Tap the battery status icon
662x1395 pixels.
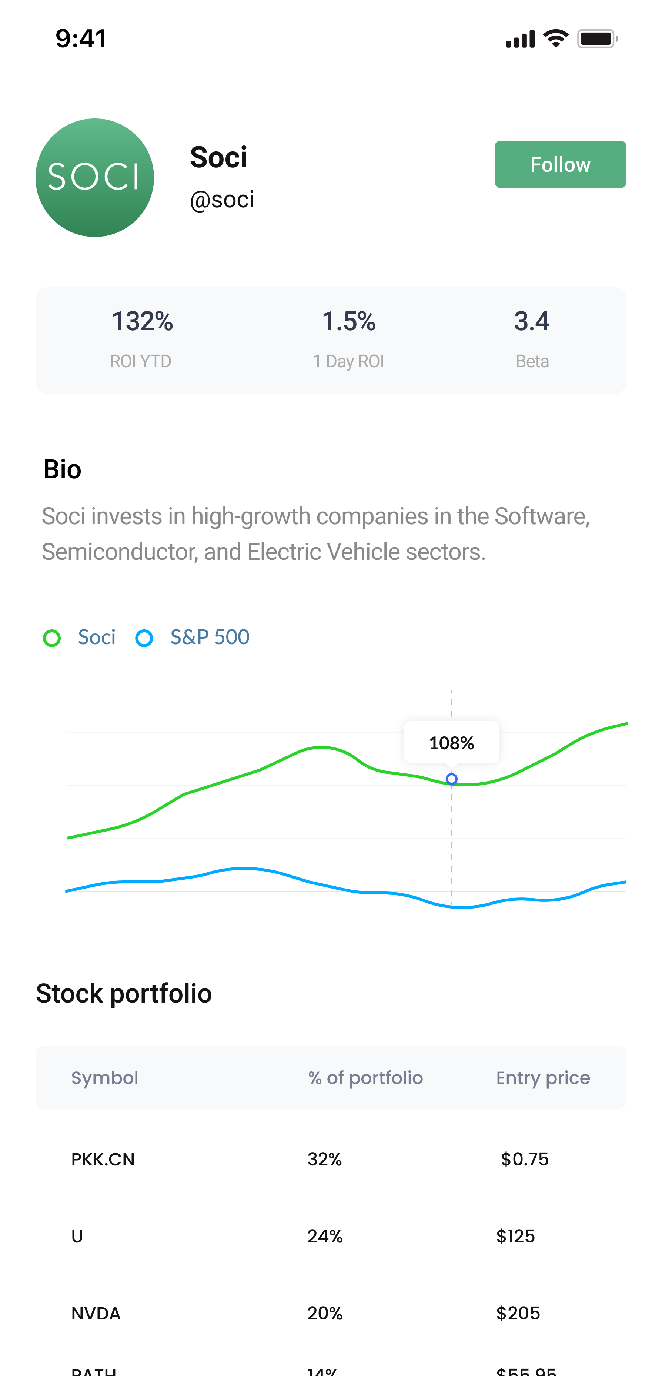(598, 39)
